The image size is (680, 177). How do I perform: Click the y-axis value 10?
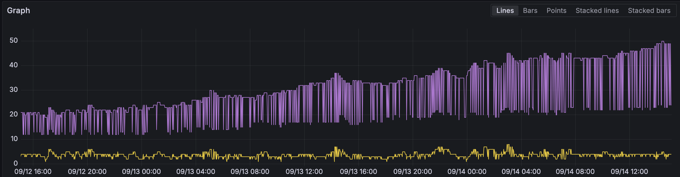(14, 139)
